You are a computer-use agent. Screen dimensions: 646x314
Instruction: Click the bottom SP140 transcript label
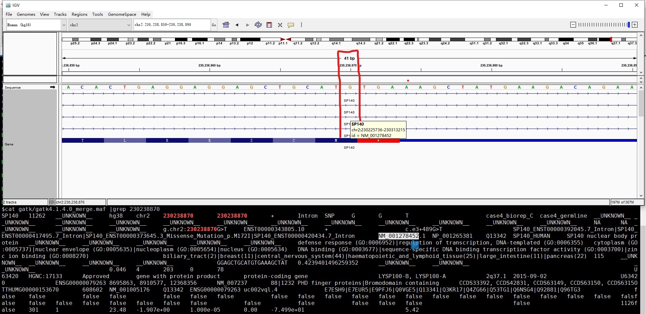point(349,148)
